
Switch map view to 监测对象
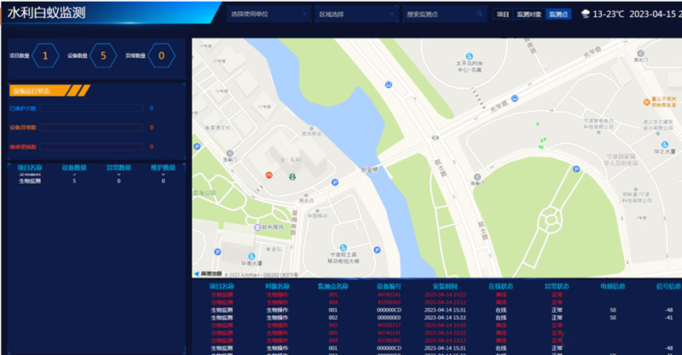pos(529,14)
